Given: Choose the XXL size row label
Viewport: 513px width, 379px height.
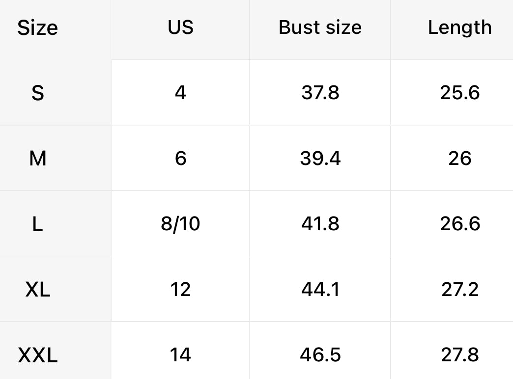Looking at the screenshot, I should (x=38, y=355).
